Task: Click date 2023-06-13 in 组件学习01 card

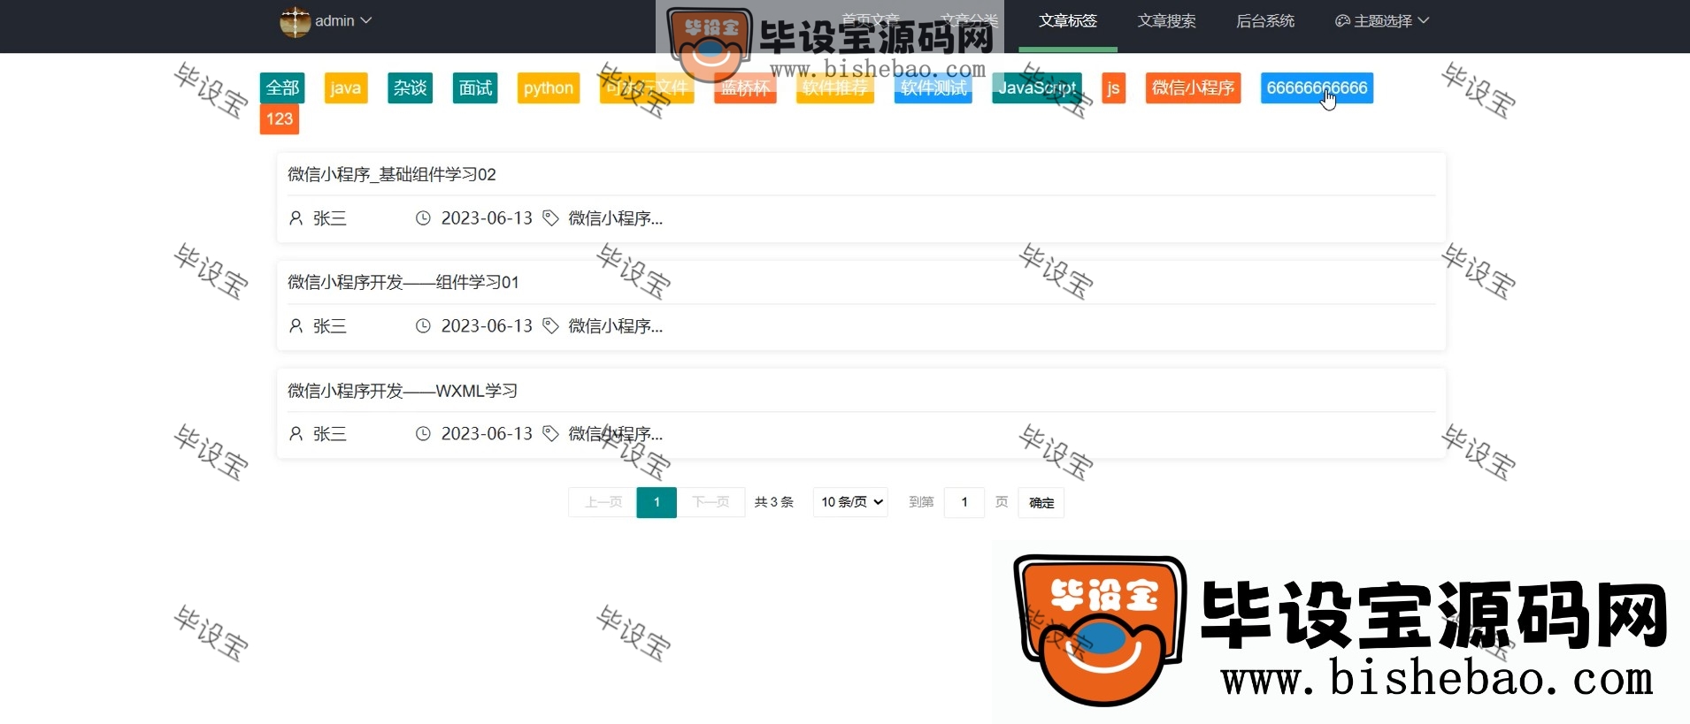Action: click(487, 326)
